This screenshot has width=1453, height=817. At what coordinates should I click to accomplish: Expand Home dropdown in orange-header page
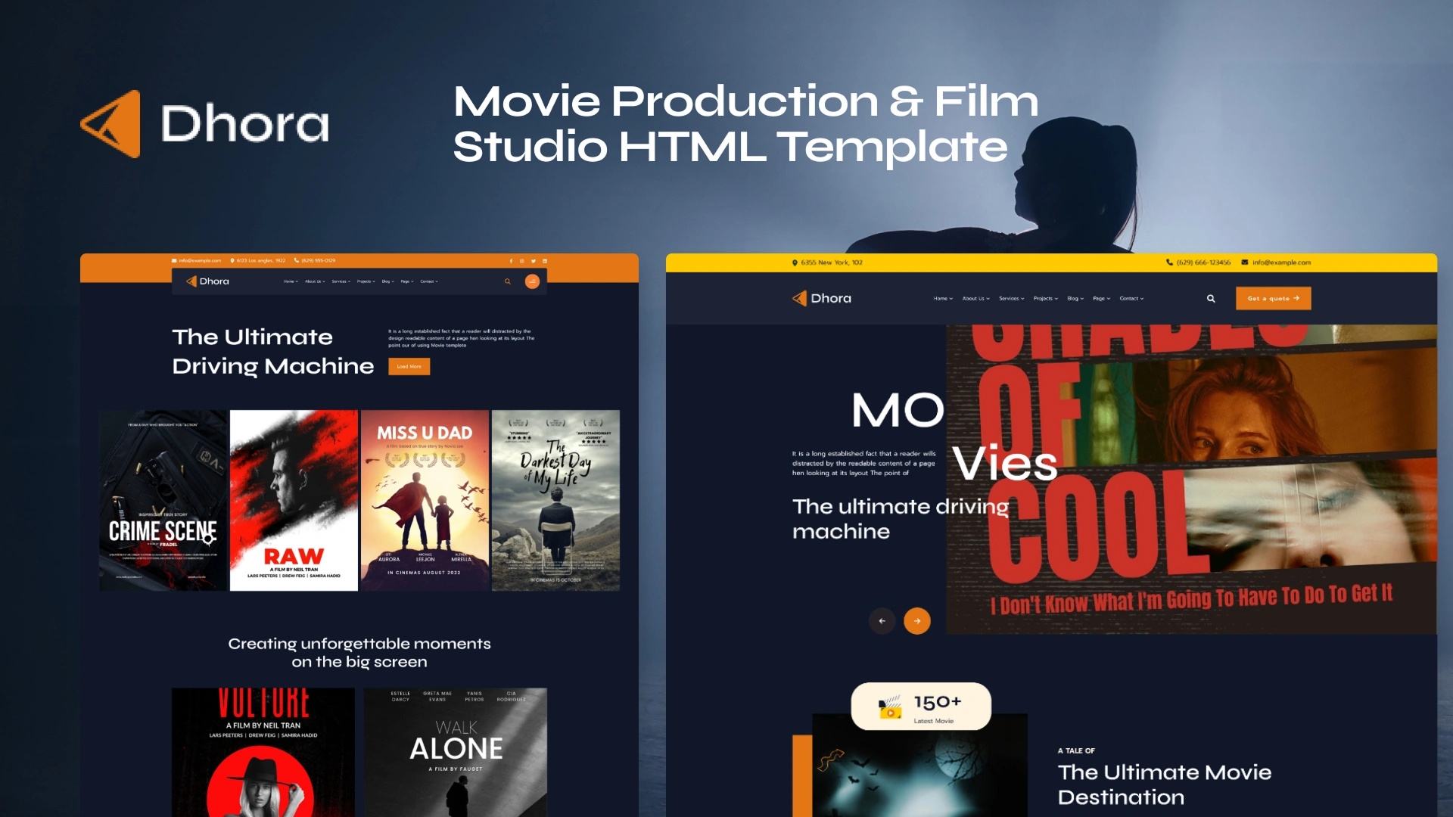[x=291, y=281]
